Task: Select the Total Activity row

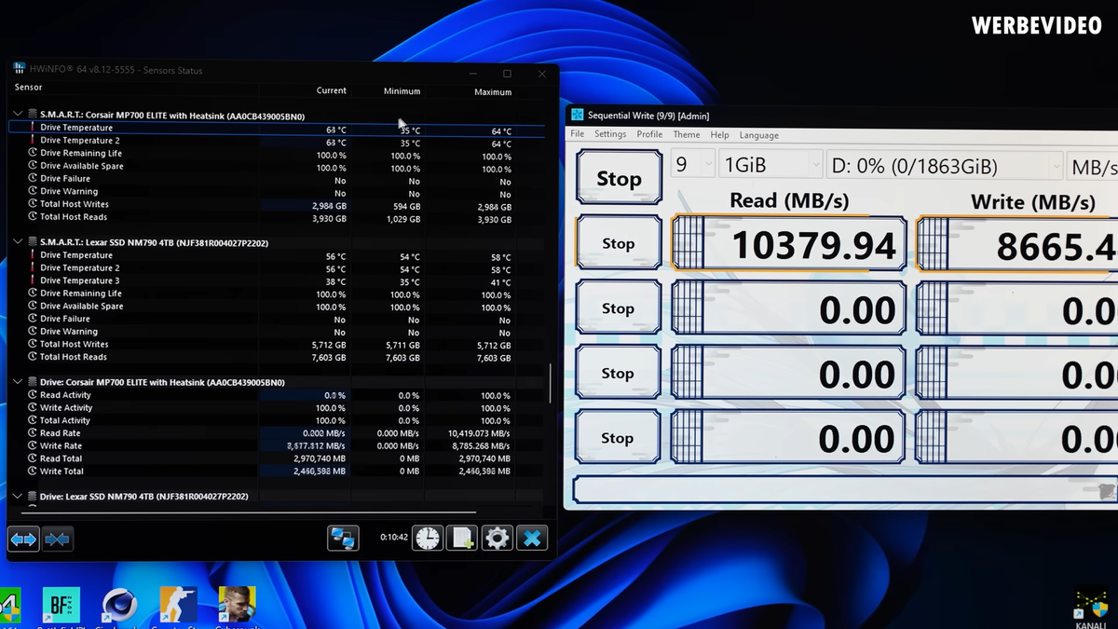Action: [x=276, y=420]
